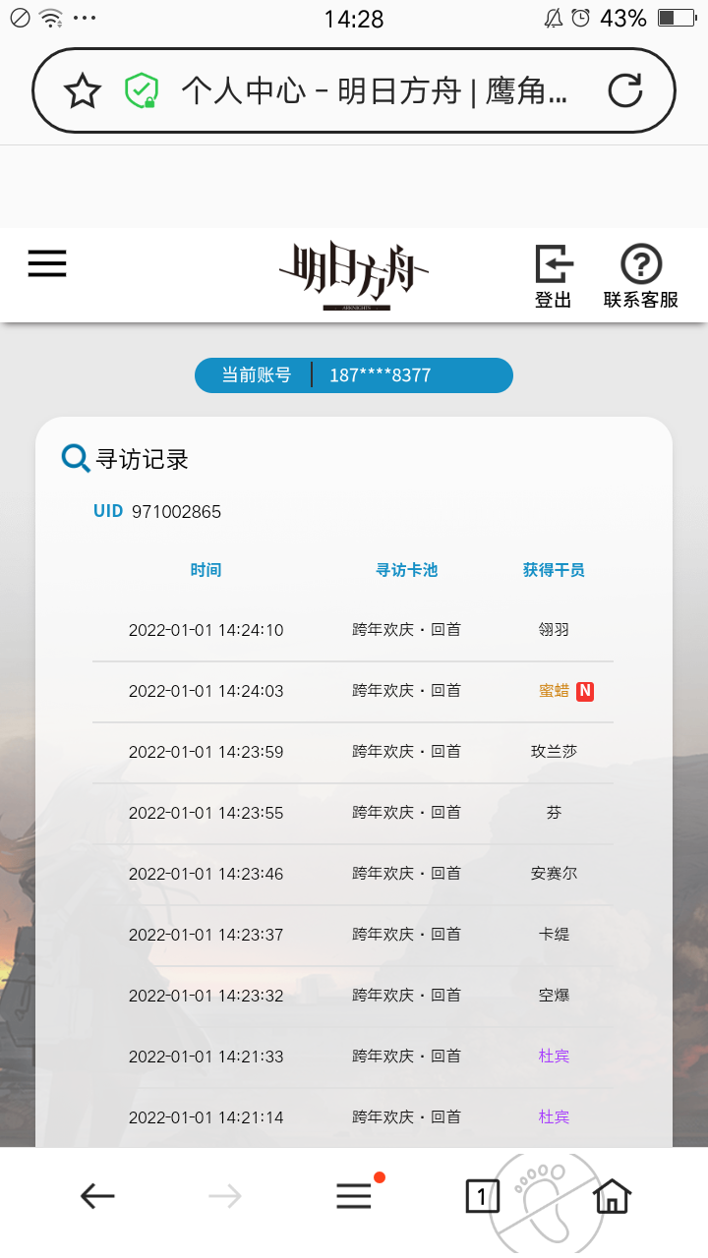Tap the green security shield icon

(x=142, y=90)
